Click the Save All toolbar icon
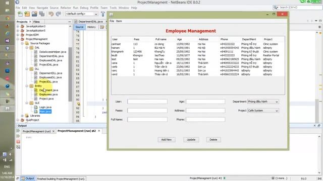This screenshot has height=181, width=323. (x=42, y=14)
